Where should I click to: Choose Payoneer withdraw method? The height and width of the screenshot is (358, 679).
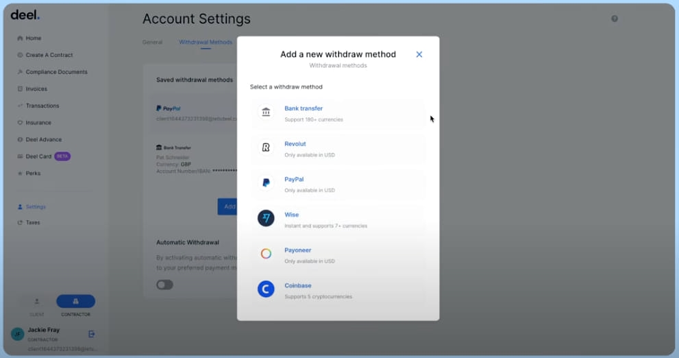click(338, 255)
